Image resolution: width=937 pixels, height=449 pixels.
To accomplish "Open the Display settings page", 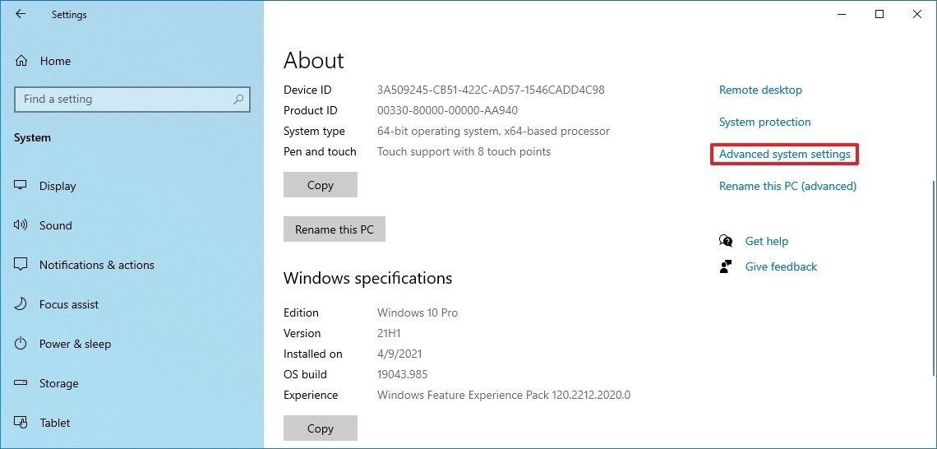I will [58, 186].
